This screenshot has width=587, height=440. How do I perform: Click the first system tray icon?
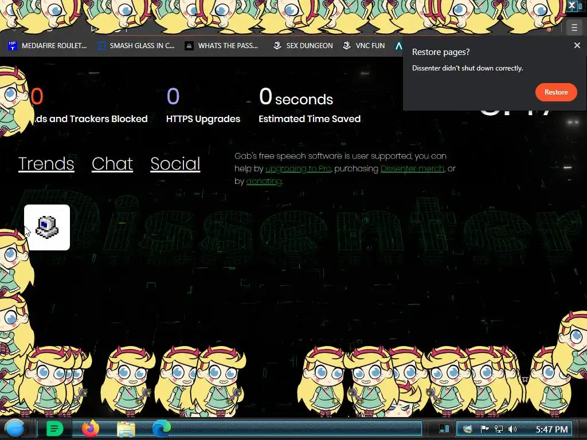click(x=468, y=429)
